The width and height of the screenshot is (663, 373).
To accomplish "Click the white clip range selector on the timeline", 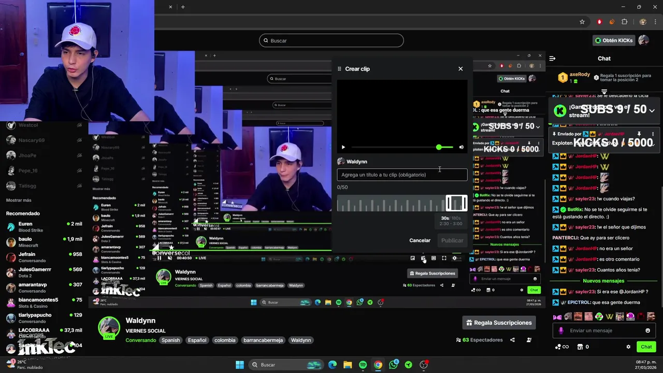I will 456,203.
